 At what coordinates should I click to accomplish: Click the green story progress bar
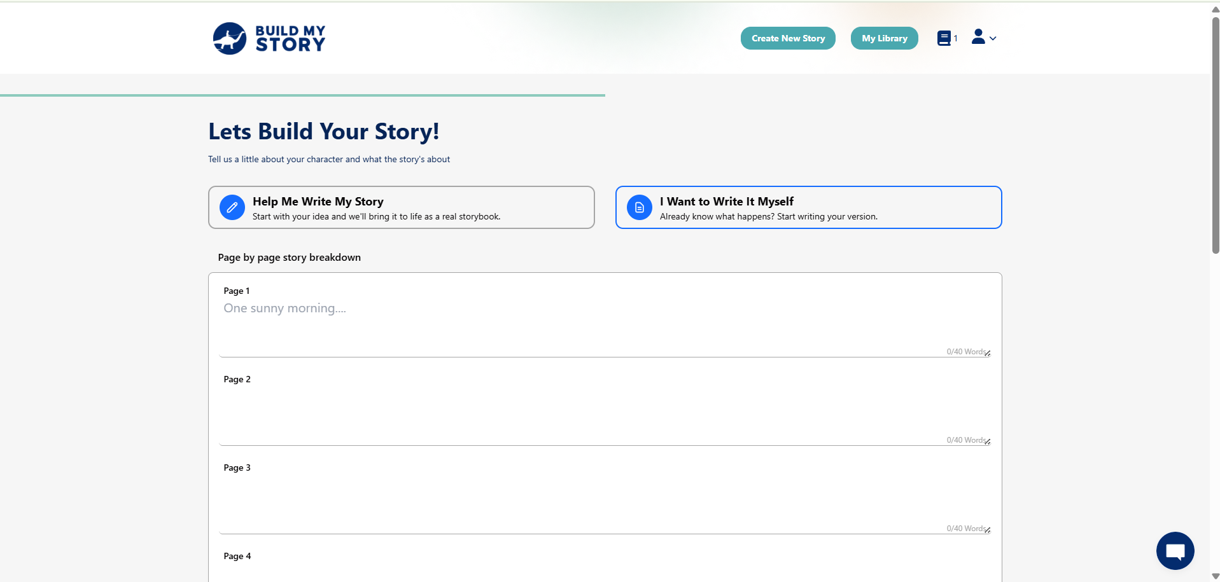coord(302,95)
